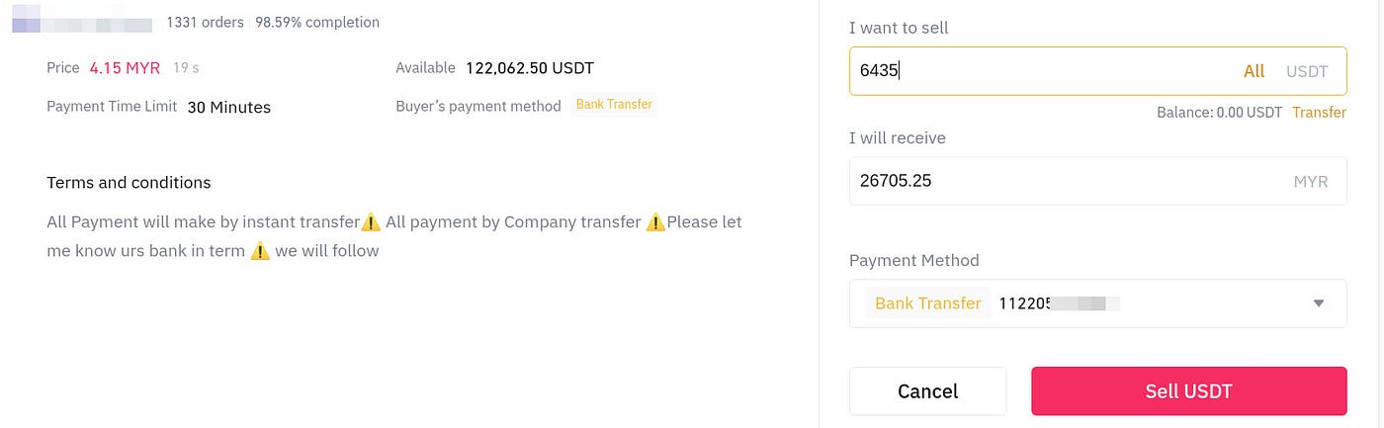Click the first warning icon in terms
The image size is (1384, 428).
point(371,222)
